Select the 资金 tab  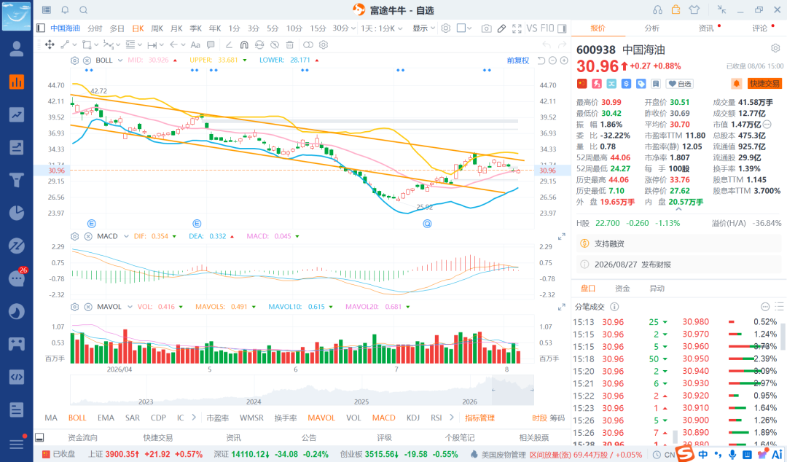tap(622, 289)
